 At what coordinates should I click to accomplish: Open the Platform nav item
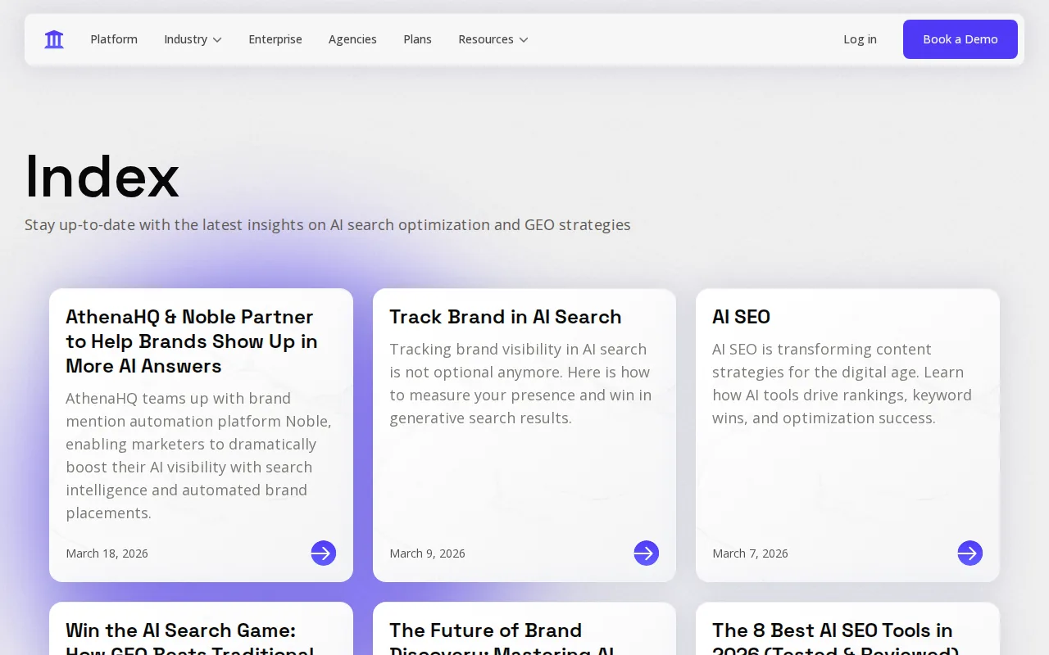point(114,39)
